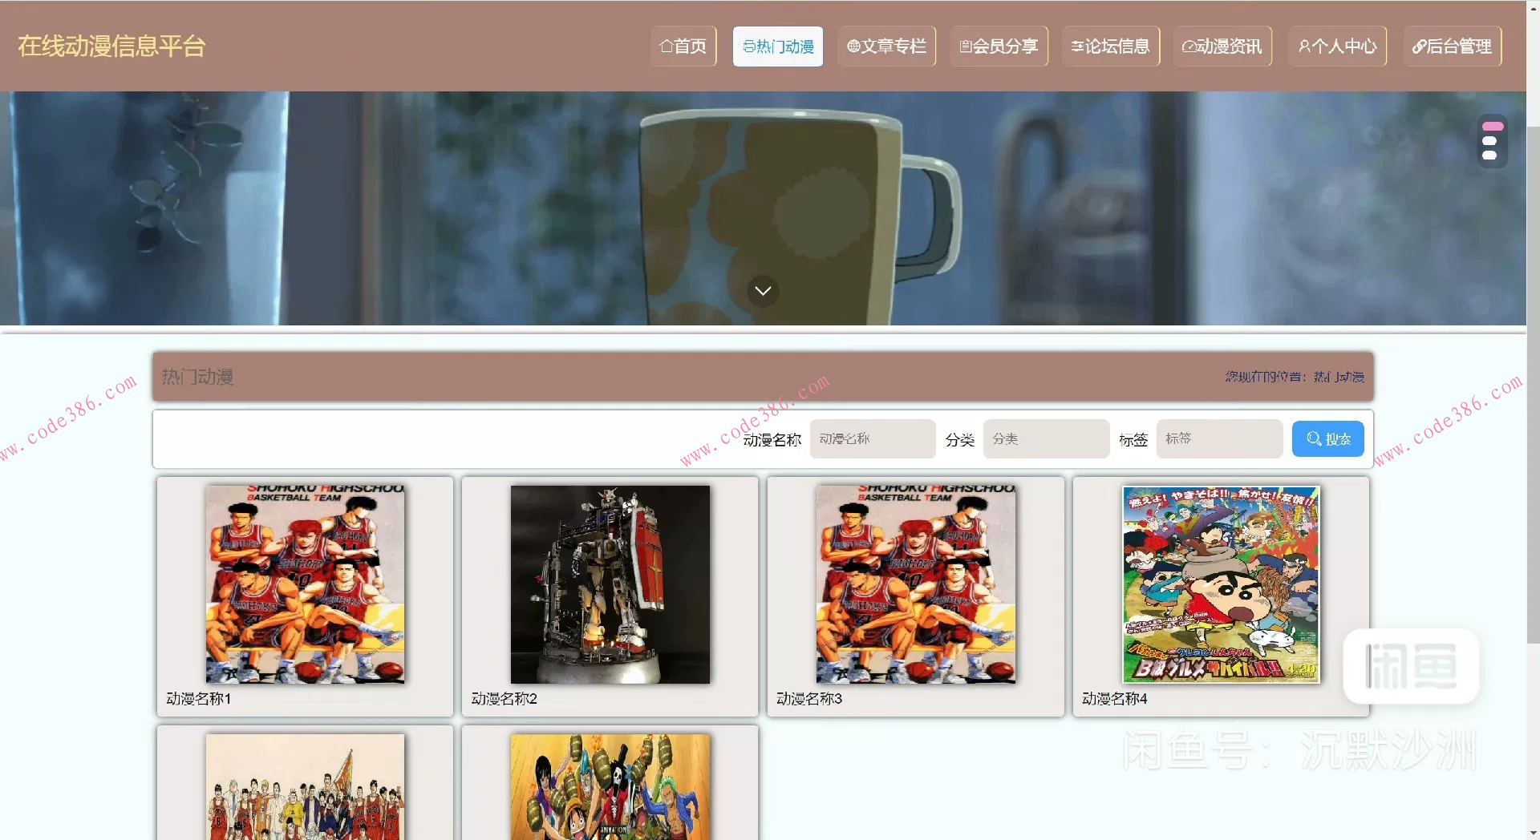Screen dimensions: 1540x840
Task: Open the 会员分享 member sharing page
Action: click(999, 46)
